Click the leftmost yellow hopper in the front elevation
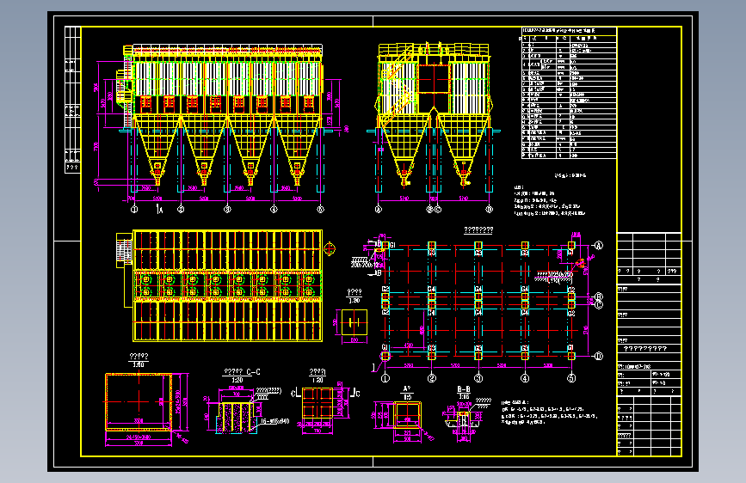This screenshot has width=746, height=483. click(157, 150)
